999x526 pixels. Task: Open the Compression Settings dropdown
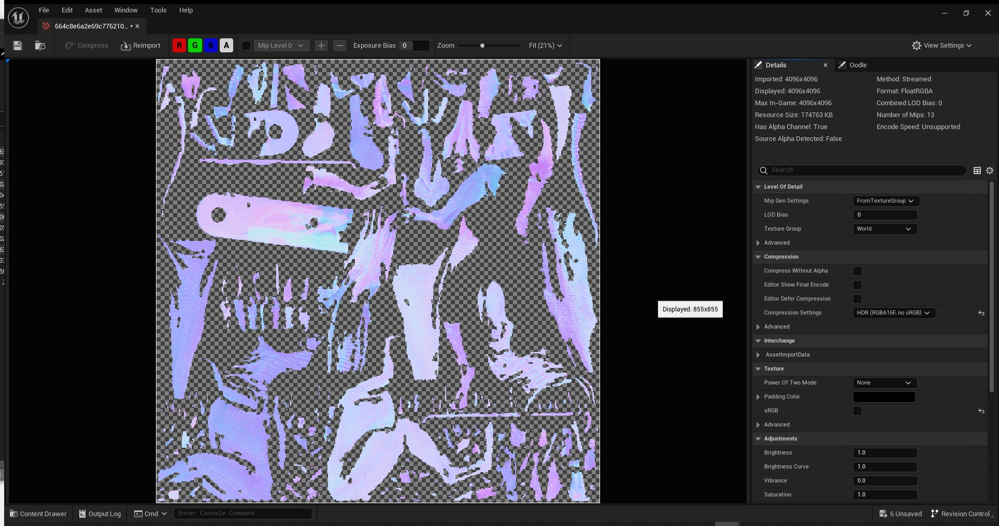point(894,313)
